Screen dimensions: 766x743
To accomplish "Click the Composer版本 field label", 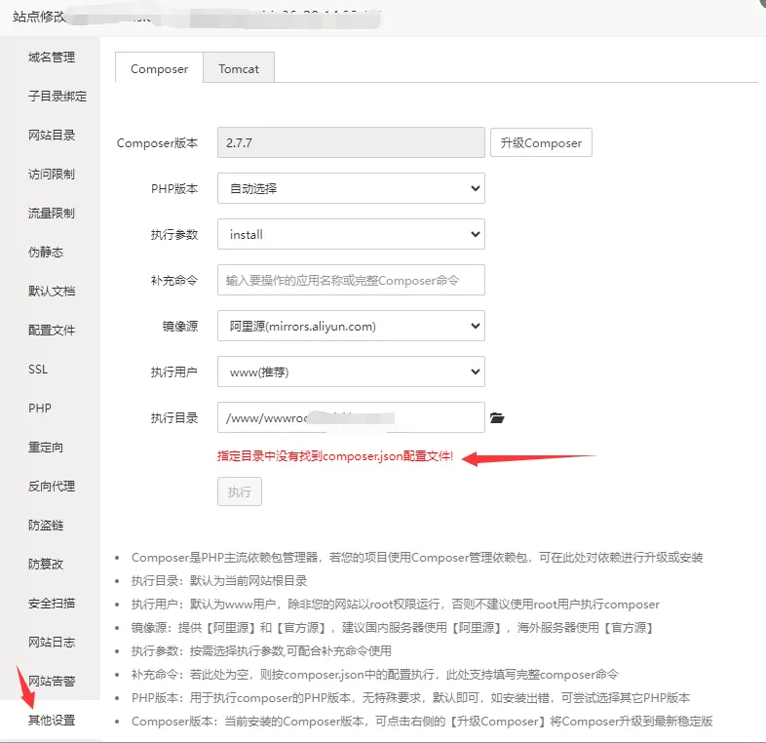I will (157, 142).
